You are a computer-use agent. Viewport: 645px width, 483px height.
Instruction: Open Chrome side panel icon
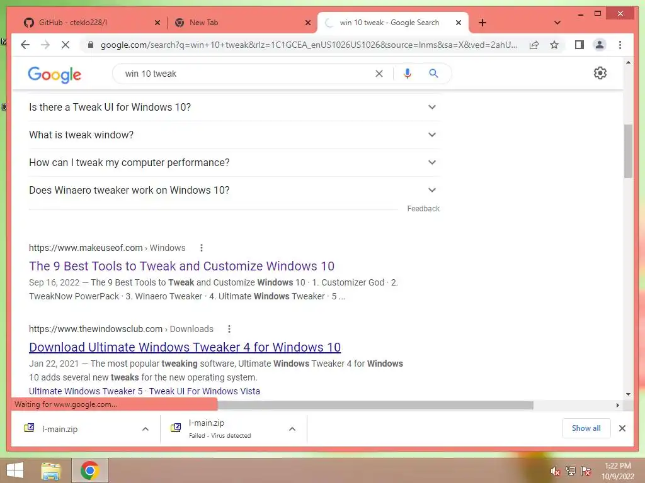(x=579, y=45)
